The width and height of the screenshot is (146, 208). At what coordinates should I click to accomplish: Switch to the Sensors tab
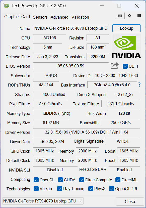[40, 17]
